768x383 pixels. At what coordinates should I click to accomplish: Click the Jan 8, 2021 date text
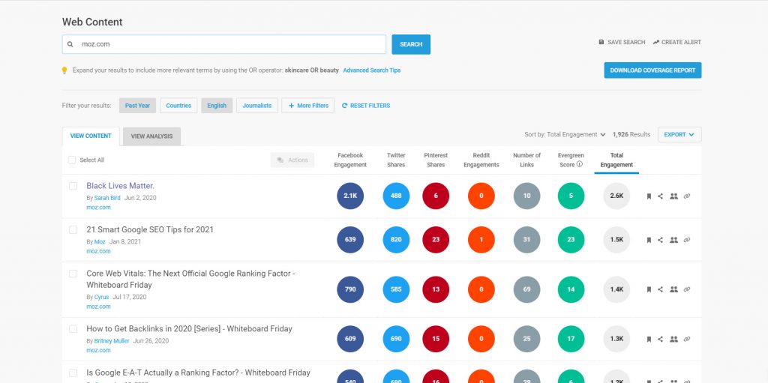(x=124, y=242)
